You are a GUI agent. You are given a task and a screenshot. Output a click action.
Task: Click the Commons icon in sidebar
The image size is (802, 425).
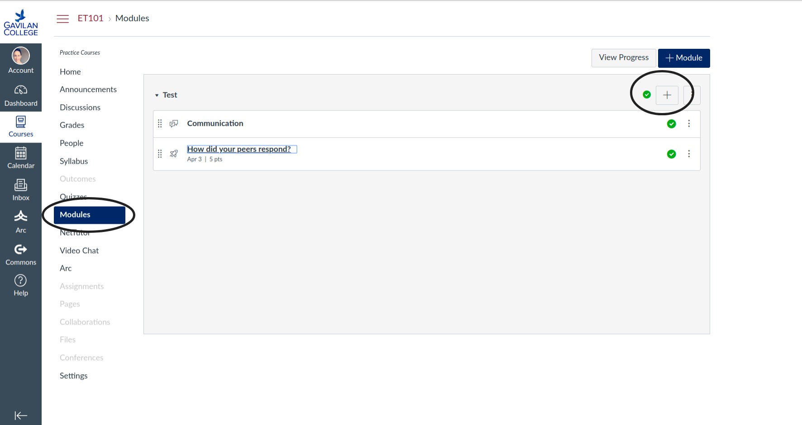coord(21,250)
